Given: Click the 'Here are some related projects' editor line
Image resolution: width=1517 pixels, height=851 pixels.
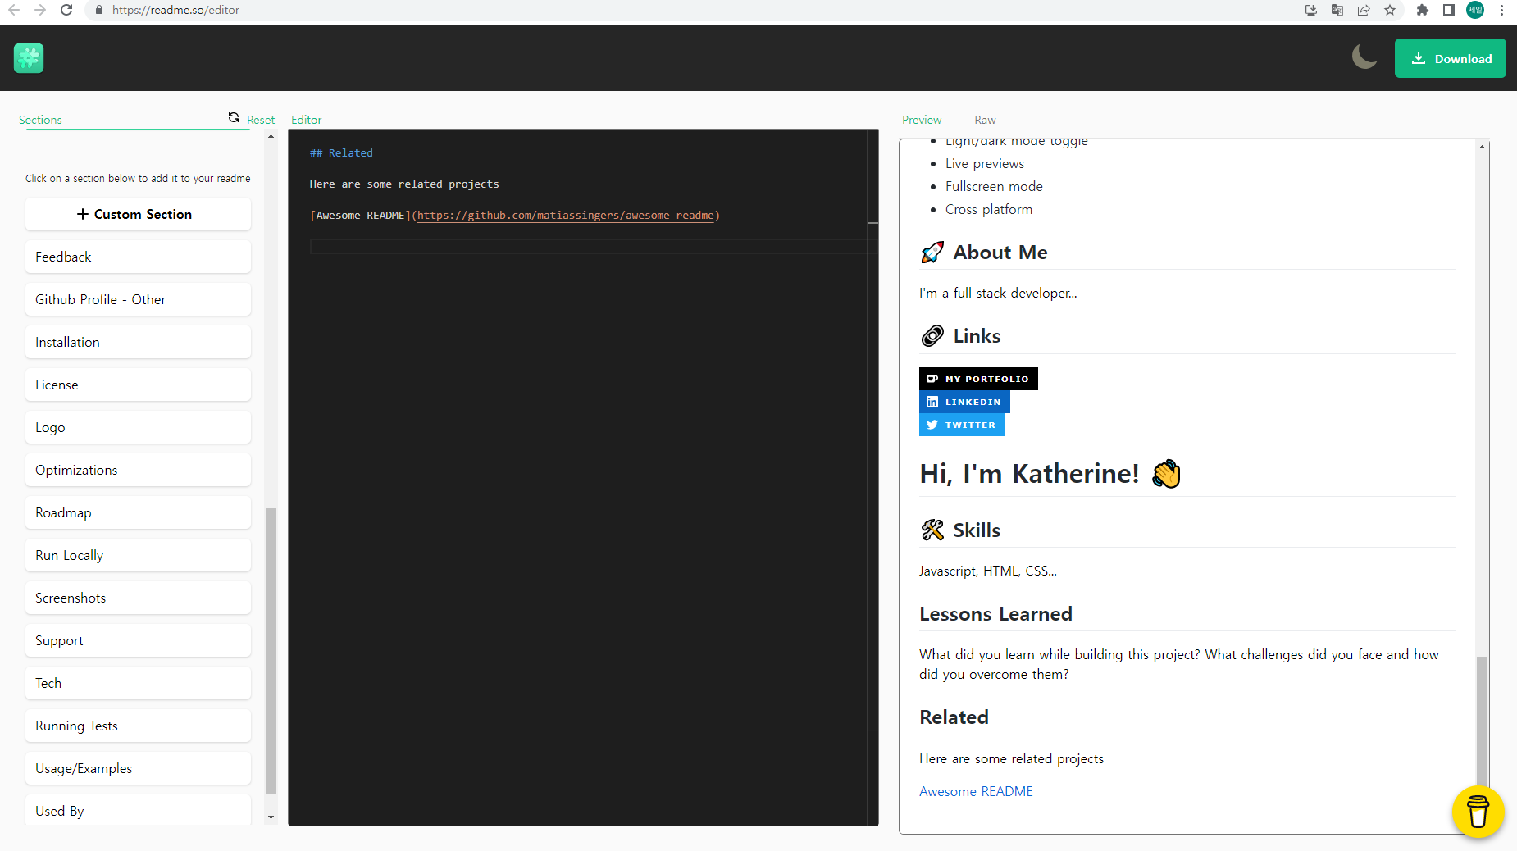Looking at the screenshot, I should pyautogui.click(x=404, y=184).
